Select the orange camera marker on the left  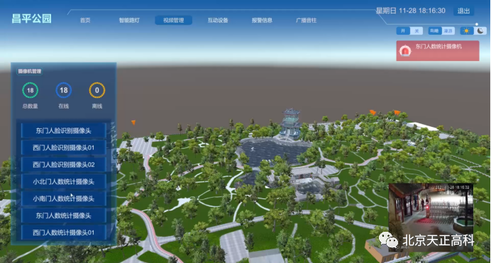tap(133, 122)
